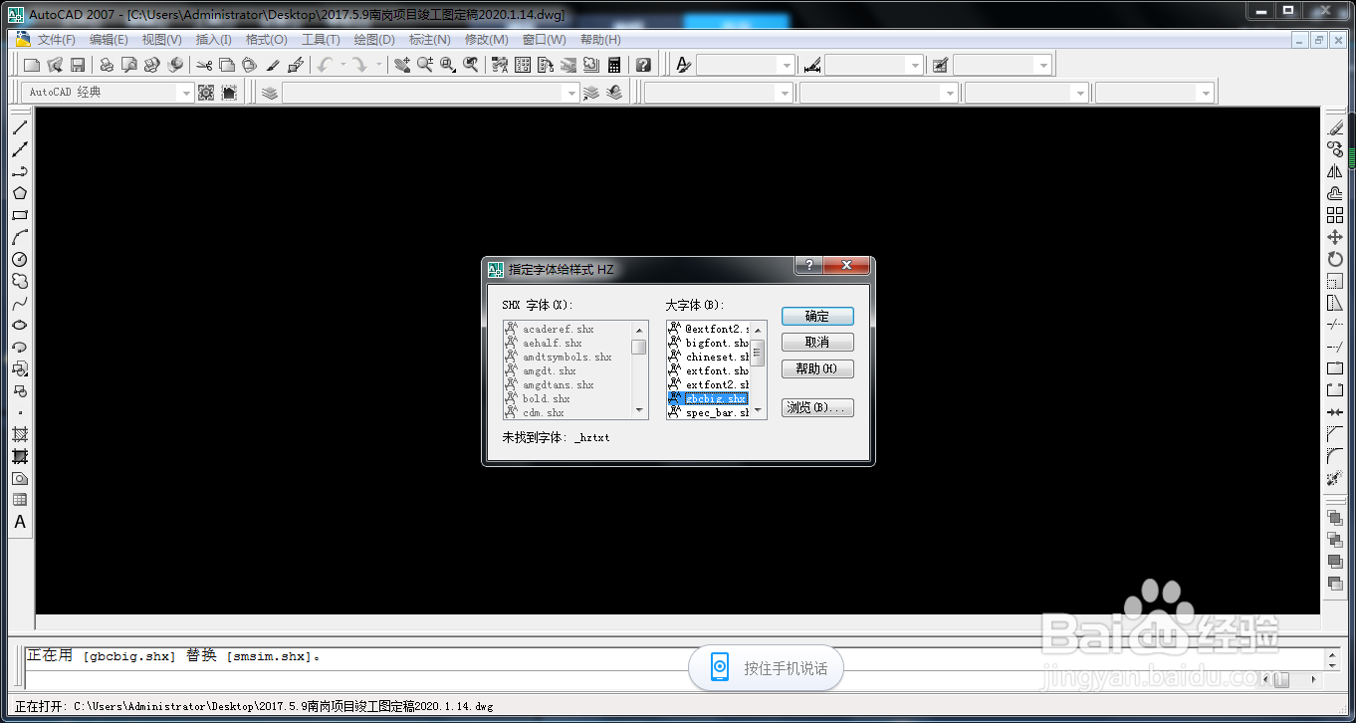This screenshot has width=1356, height=723.
Task: Click the Text Style icon
Action: point(683,65)
